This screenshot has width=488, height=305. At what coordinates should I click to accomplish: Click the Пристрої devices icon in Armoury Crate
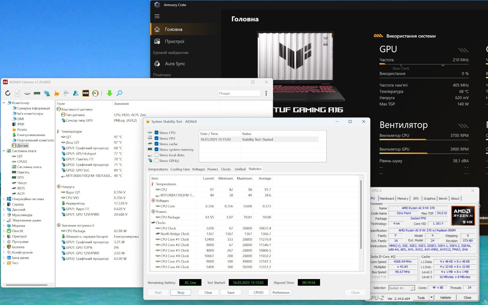(x=157, y=41)
